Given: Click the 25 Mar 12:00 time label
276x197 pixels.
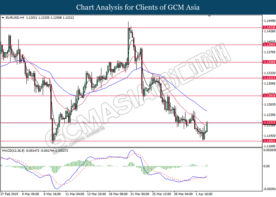Looking at the screenshot, I should (x=162, y=194).
